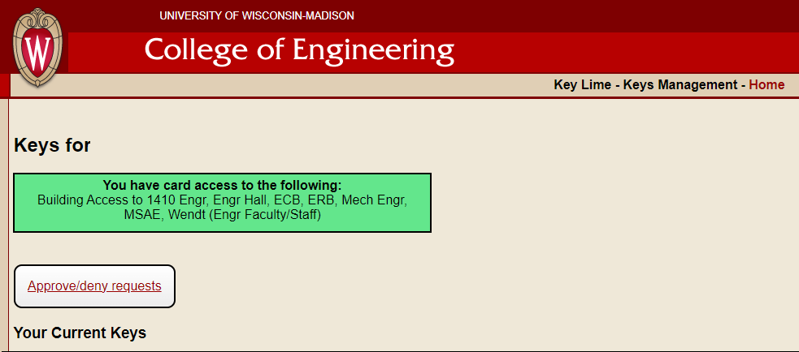Click the UW crest logo
Viewport: 799px width, 352px height.
coord(37,47)
